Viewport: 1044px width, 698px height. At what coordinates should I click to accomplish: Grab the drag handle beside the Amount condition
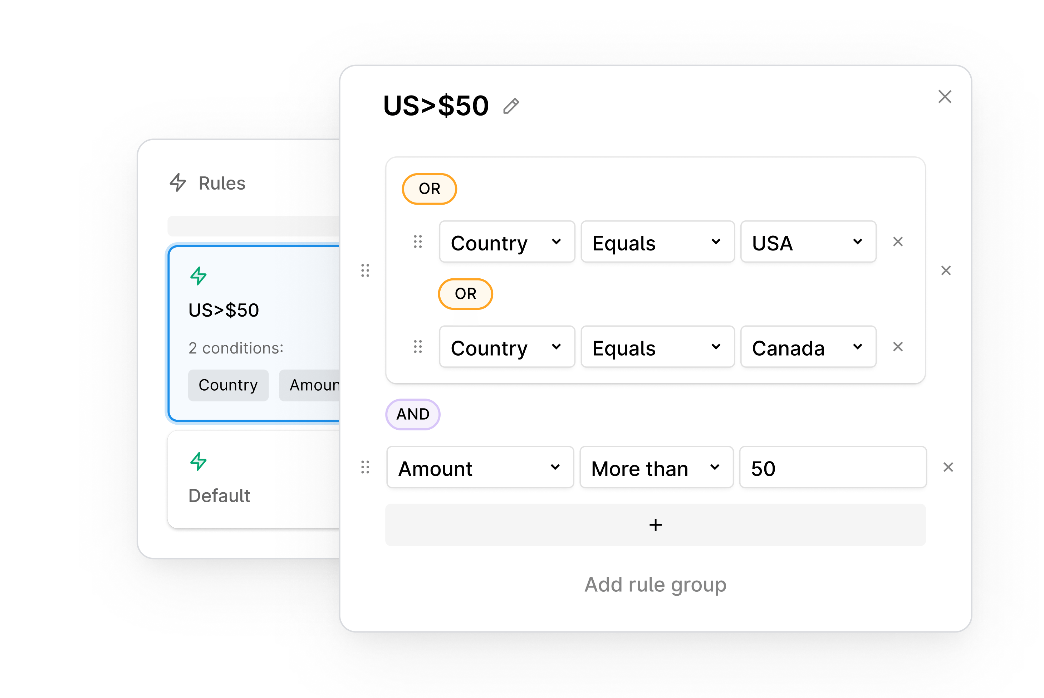point(366,467)
